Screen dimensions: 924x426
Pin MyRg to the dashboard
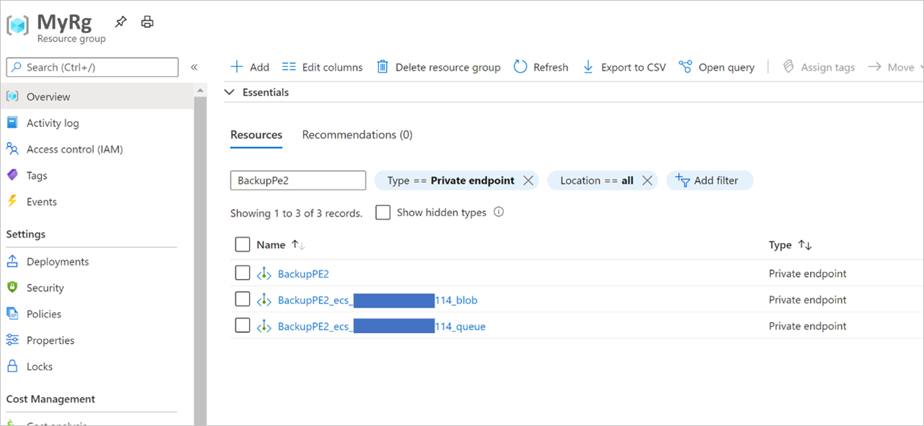pyautogui.click(x=121, y=22)
